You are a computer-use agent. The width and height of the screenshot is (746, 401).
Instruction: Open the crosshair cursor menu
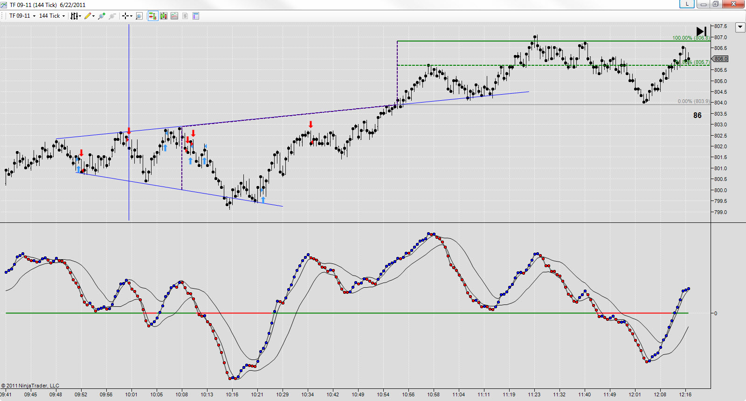(x=127, y=16)
